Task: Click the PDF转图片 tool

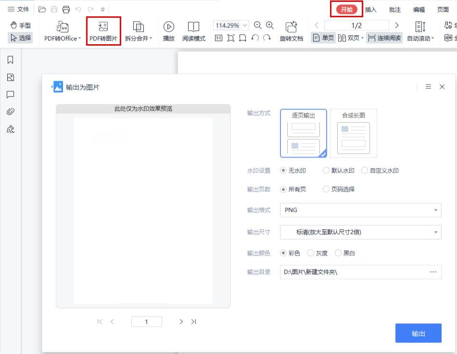Action: (x=103, y=31)
